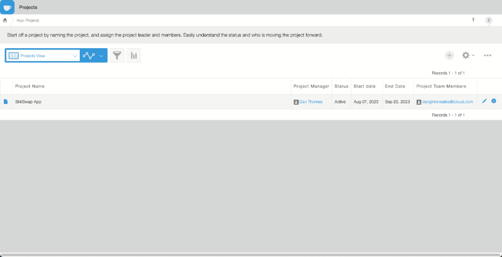Screen dimensions: 502x257
Task: Open SkillSwap App record details icon
Action: 6,102
